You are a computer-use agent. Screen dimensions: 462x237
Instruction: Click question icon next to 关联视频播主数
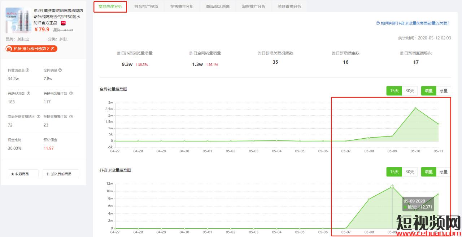point(71,93)
